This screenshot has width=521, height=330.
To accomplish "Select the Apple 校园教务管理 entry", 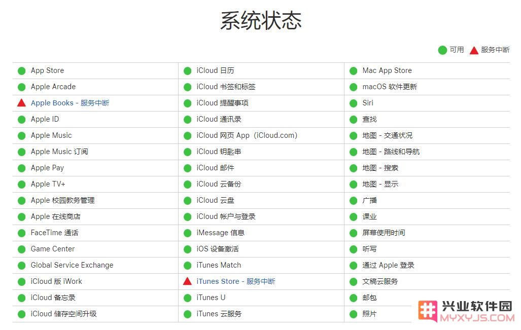I will click(63, 200).
